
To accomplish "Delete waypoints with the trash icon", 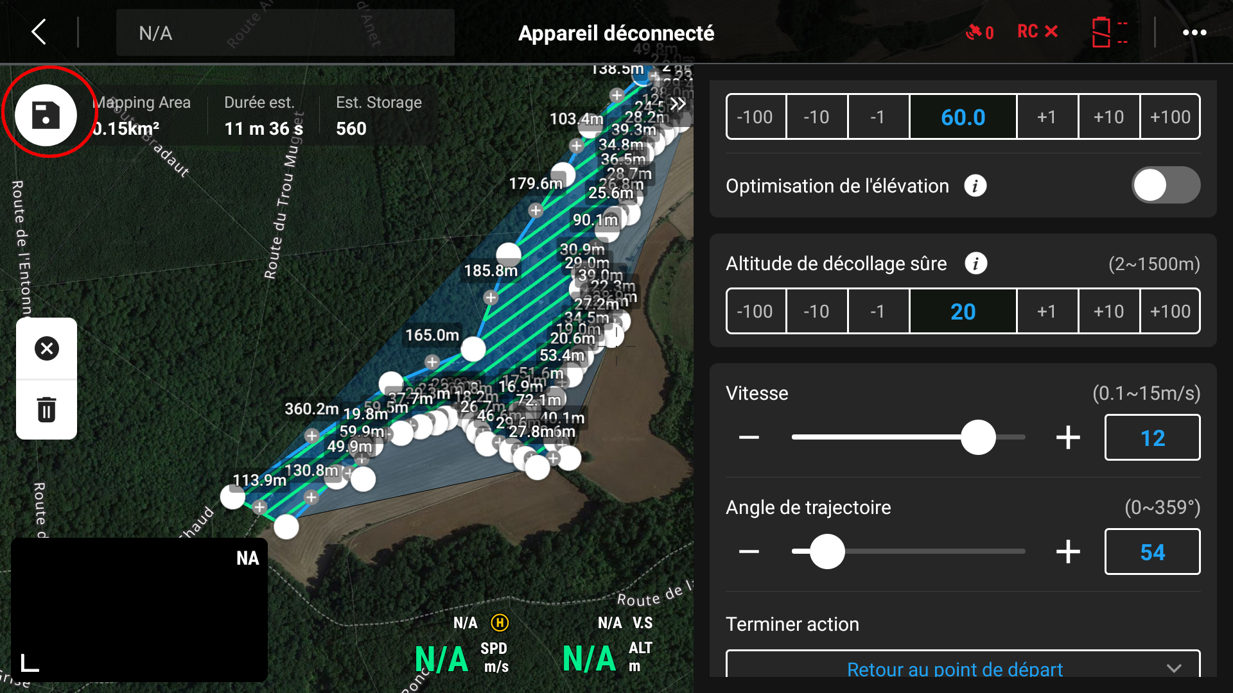I will pos(46,409).
